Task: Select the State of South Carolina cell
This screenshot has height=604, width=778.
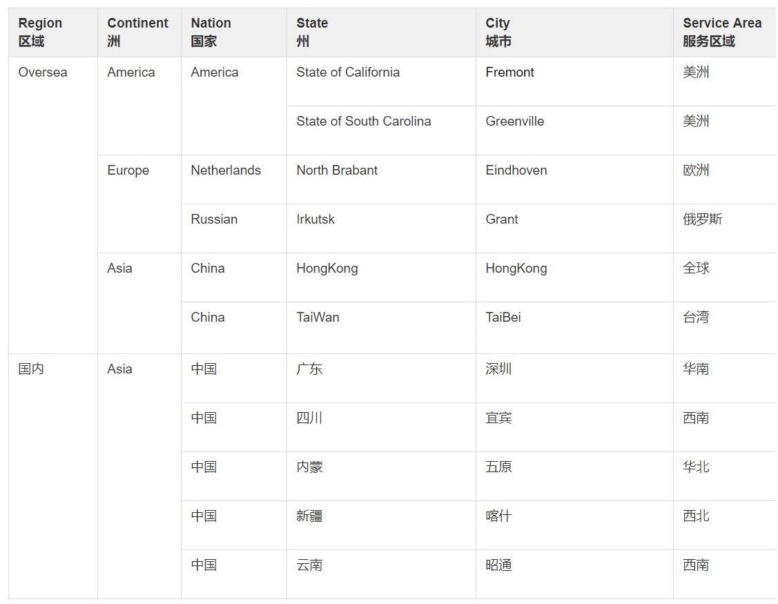Action: (x=381, y=130)
